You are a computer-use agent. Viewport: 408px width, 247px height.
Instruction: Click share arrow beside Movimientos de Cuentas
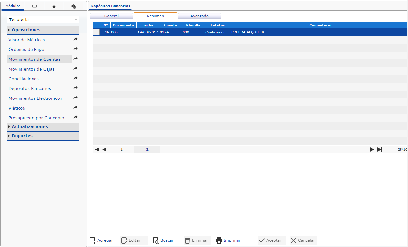click(75, 58)
